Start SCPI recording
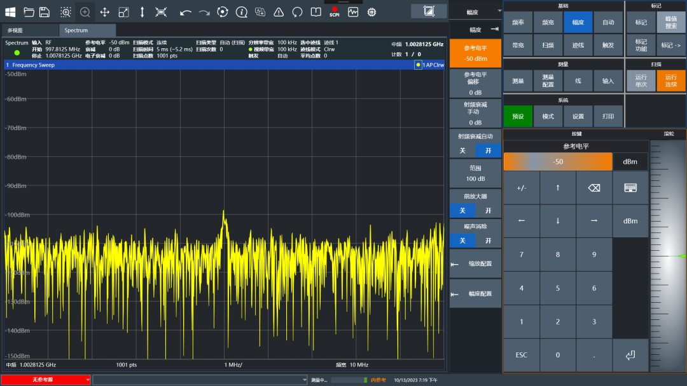The height and width of the screenshot is (386, 687). point(335,12)
